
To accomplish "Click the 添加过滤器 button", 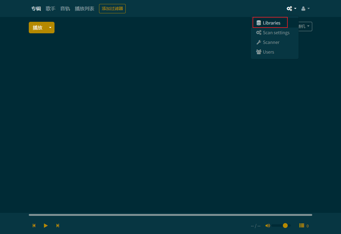I will [x=112, y=9].
